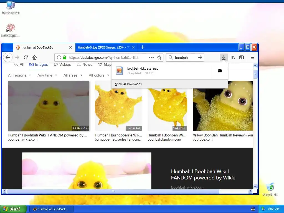Viewport: 284px width, 213px height.
Task: Go back with the browser back arrow
Action: [7, 57]
